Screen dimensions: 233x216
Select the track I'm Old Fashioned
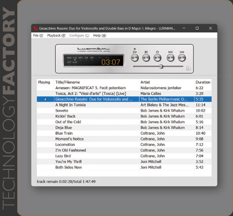coord(124,150)
